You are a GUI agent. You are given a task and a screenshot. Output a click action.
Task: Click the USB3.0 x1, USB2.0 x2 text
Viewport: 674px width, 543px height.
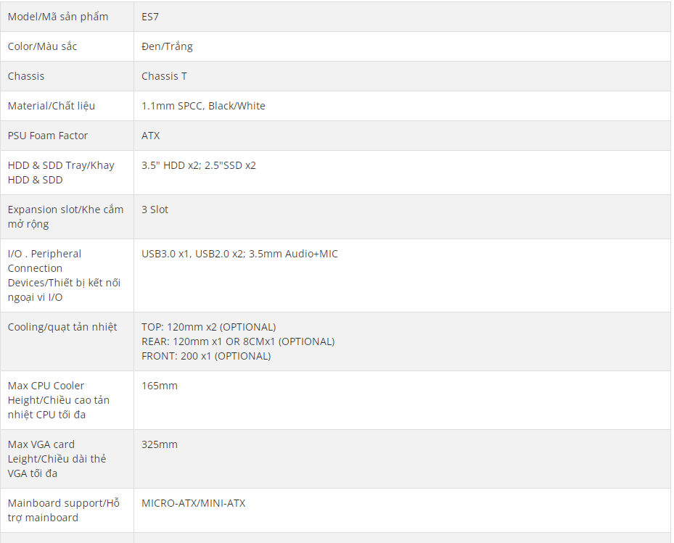tap(193, 254)
